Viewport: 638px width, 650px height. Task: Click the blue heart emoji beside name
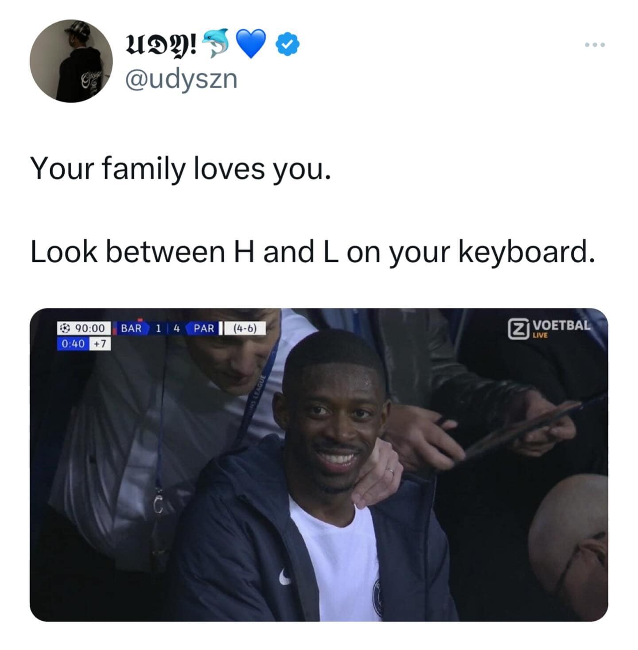click(x=250, y=43)
